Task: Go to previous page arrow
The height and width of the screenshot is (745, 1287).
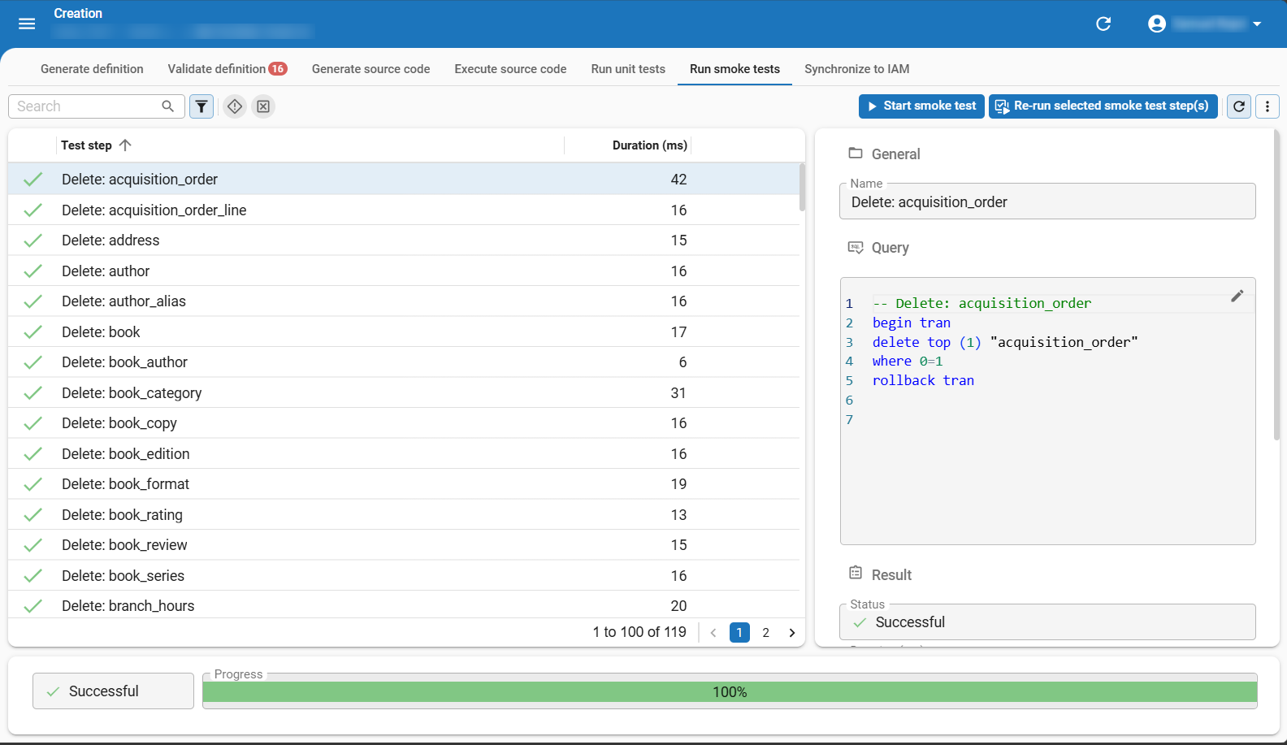Action: pos(713,633)
